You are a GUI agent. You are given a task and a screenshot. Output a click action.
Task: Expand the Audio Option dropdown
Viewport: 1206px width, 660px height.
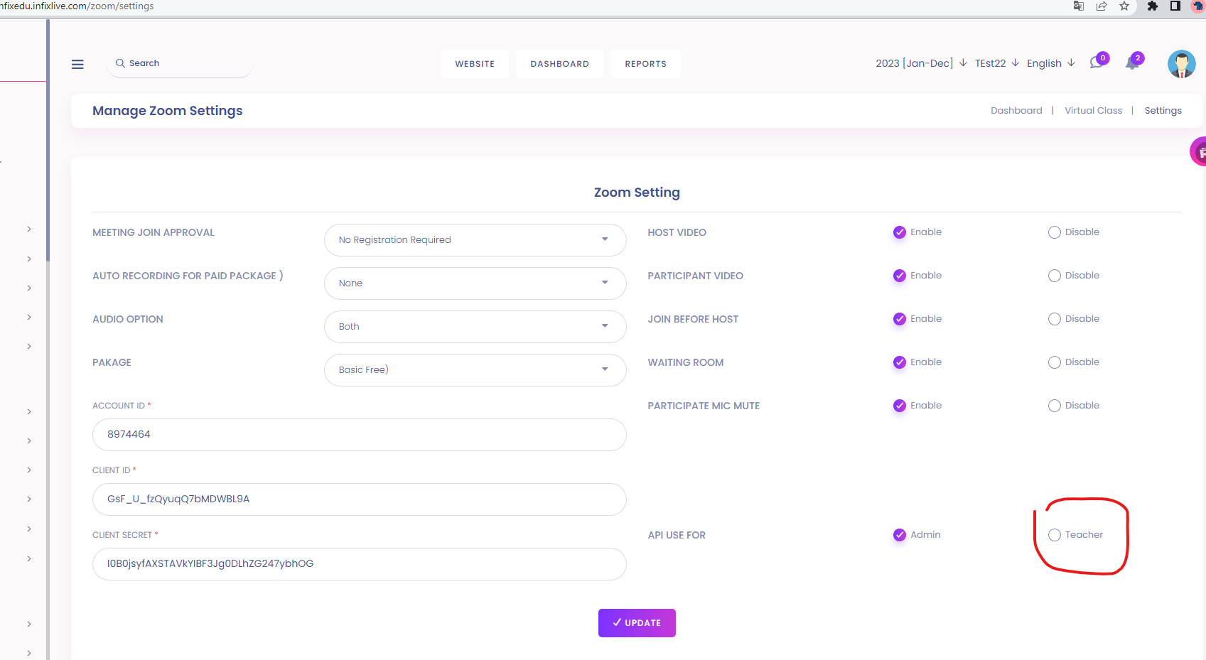[475, 327]
